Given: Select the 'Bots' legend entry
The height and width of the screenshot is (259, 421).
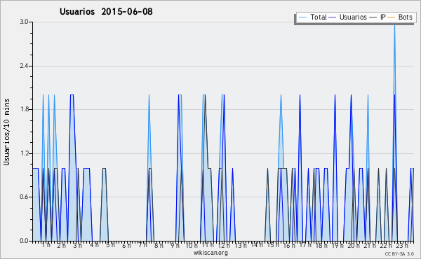Looking at the screenshot, I should [x=405, y=17].
